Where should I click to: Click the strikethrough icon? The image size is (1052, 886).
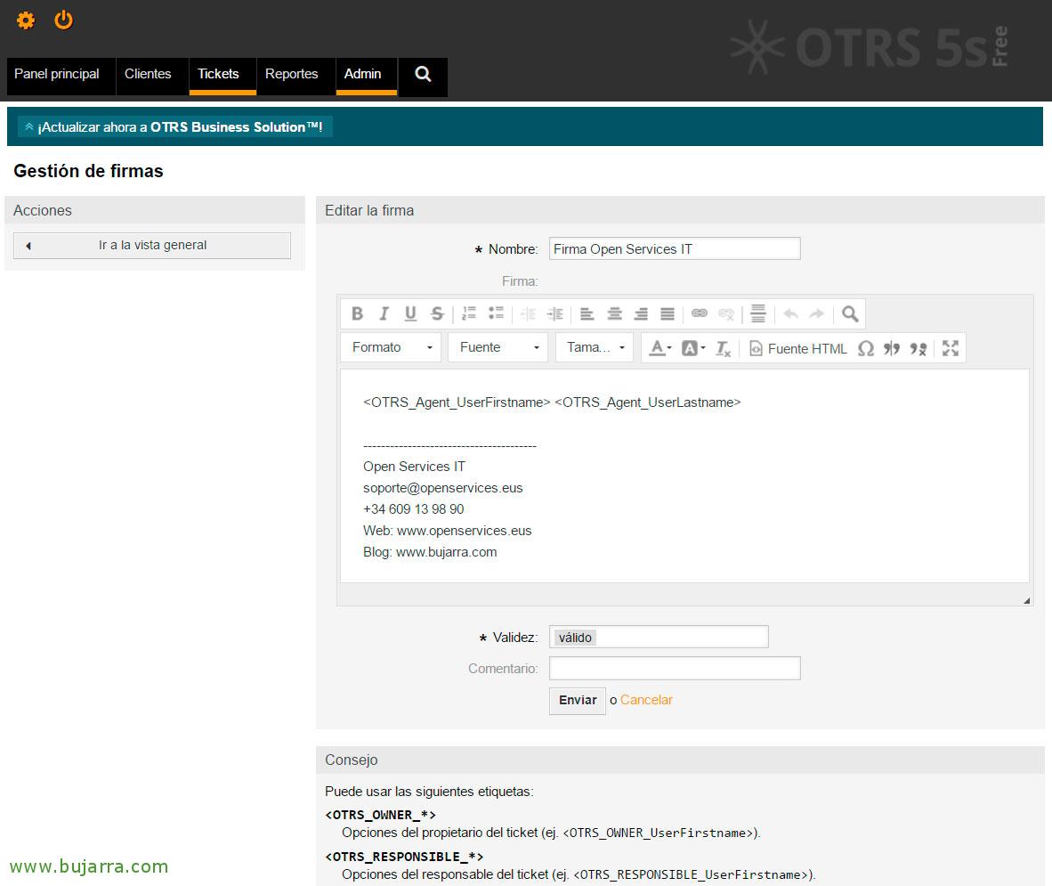pos(437,313)
